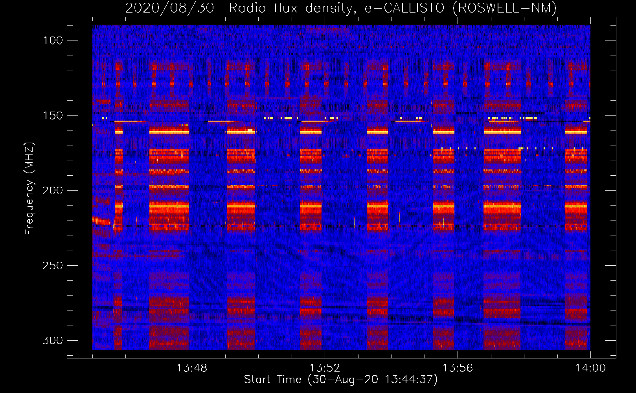Screen dimensions: 636x393
Task: Click the 13:56 time tick label
Action: coord(458,368)
